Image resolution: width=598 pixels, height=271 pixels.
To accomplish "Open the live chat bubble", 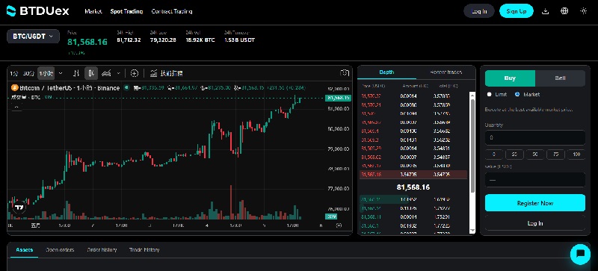I will tap(581, 255).
